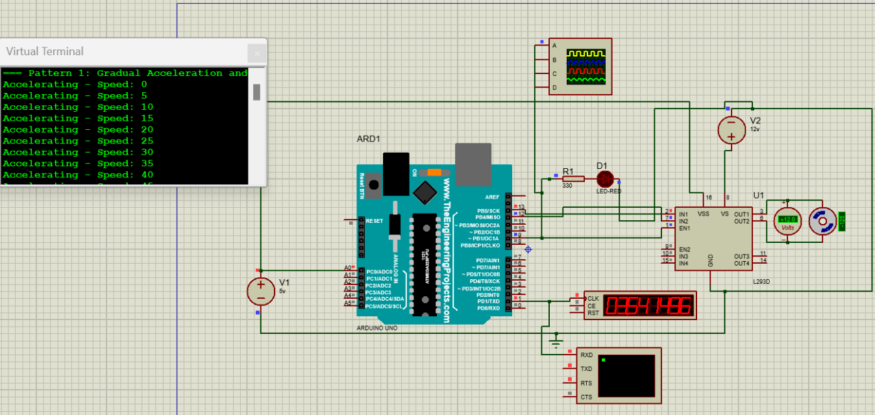
Task: Select the DC motor component
Action: pyautogui.click(x=824, y=222)
